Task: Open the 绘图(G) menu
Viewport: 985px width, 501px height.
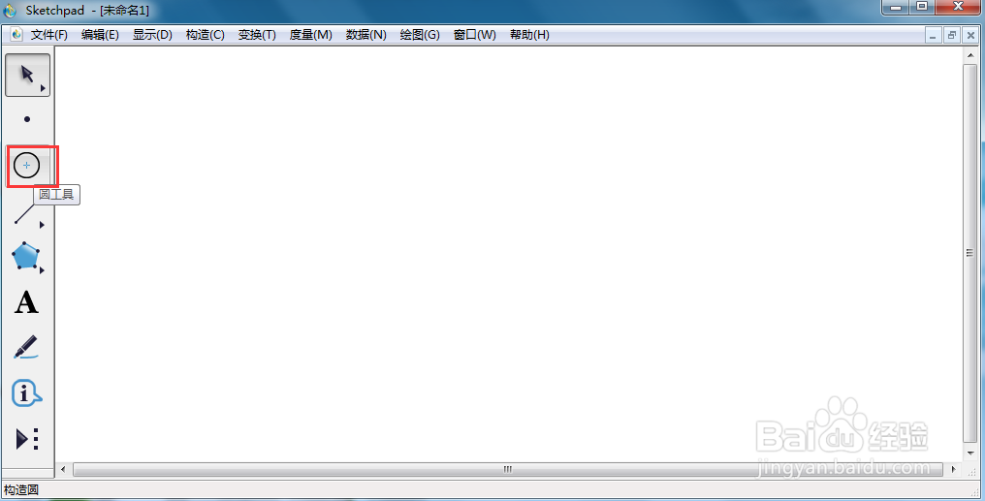Action: [420, 35]
